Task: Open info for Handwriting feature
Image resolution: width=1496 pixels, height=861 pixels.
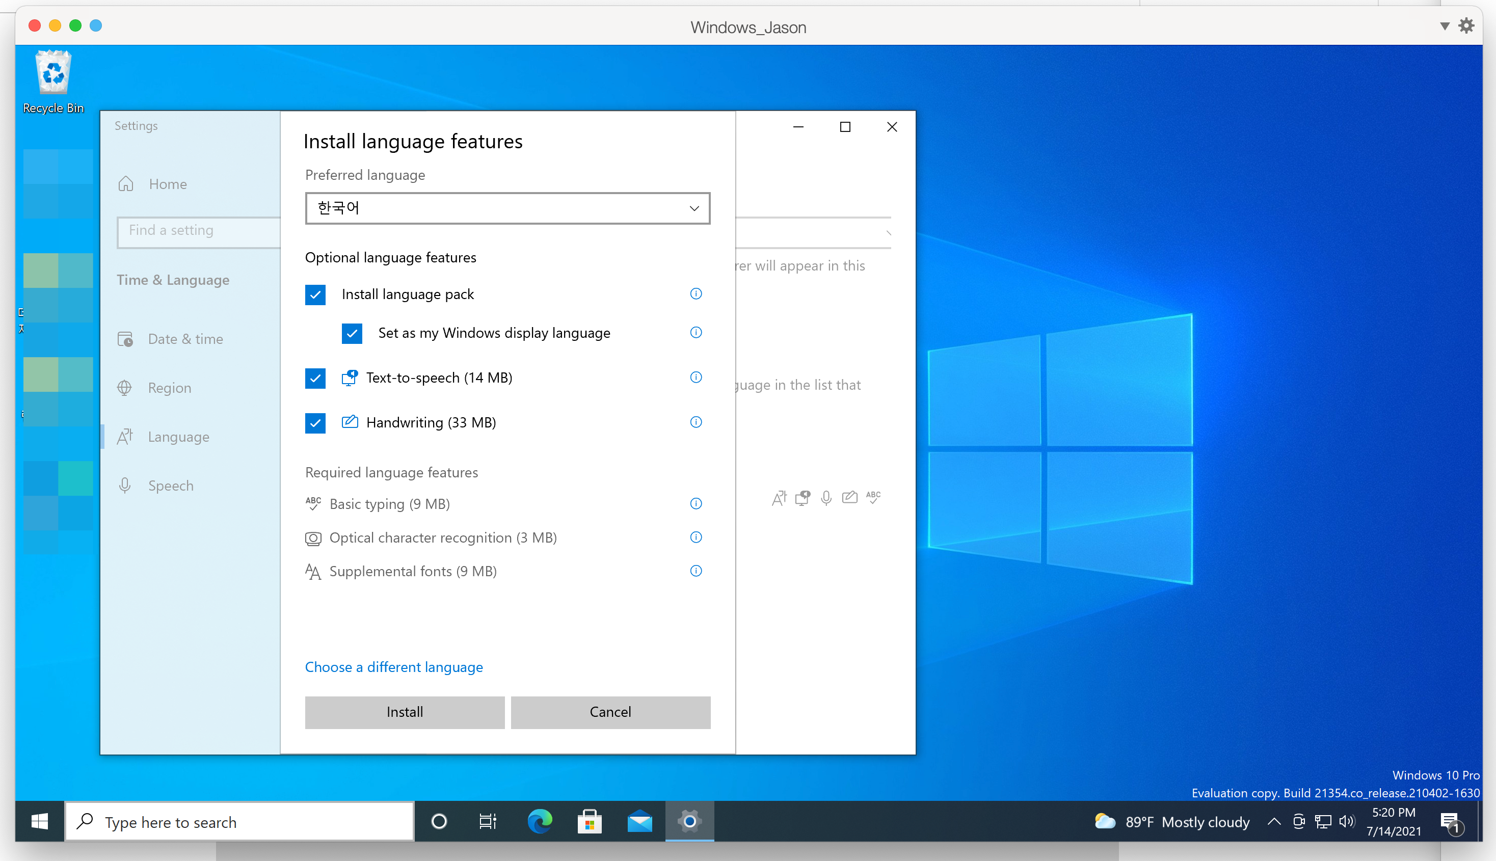Action: (696, 422)
